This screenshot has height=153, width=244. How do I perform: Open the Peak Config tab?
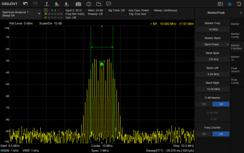click(237, 81)
